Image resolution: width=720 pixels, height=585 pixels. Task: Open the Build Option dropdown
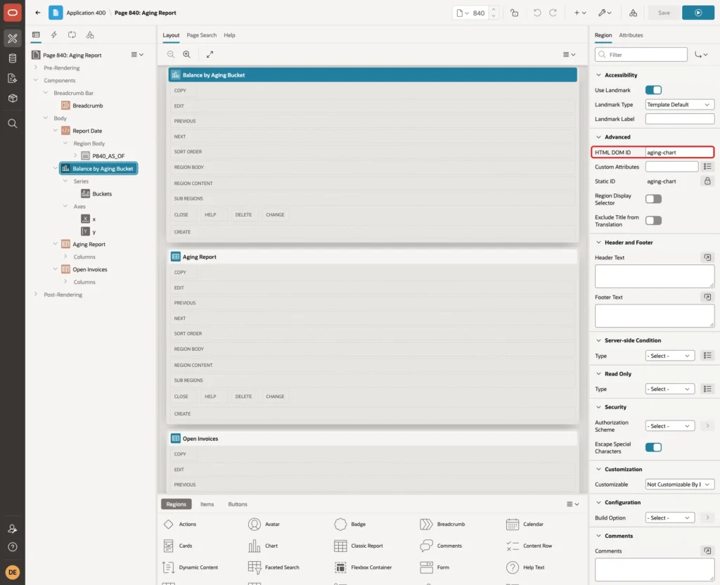[x=670, y=518]
